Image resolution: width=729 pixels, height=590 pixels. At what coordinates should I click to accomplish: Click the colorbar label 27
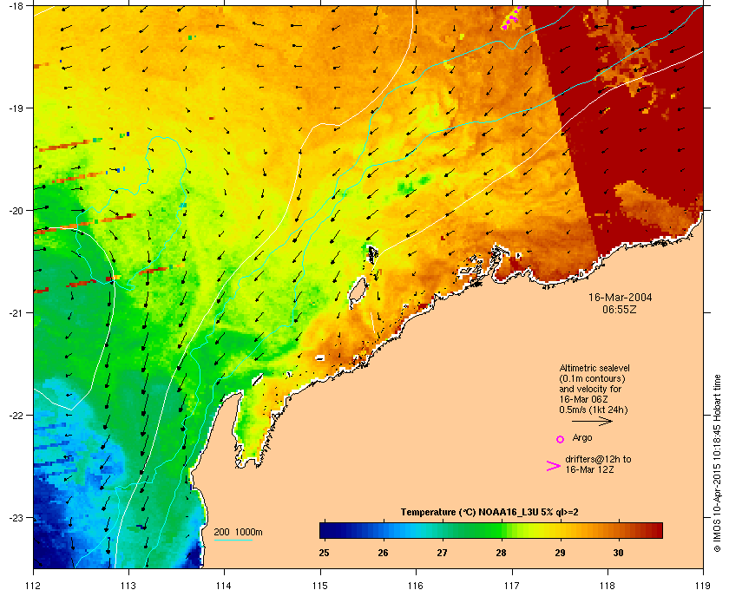click(442, 553)
